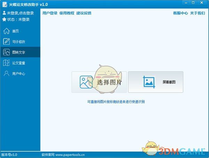
Task: Click the 用户登录 link
Action: [50, 13]
